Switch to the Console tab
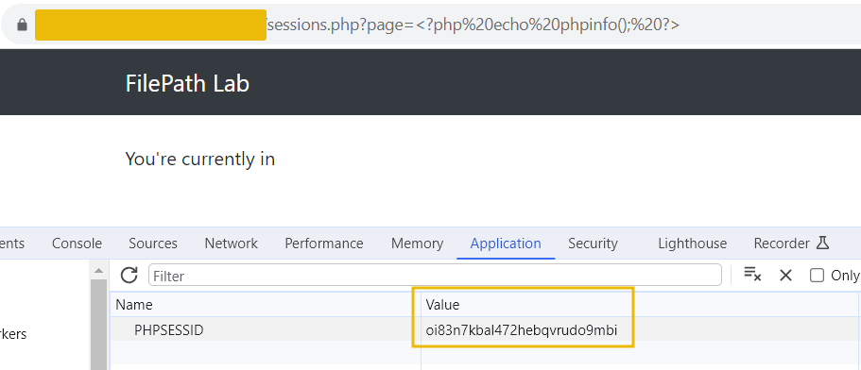This screenshot has width=861, height=370. [x=77, y=244]
